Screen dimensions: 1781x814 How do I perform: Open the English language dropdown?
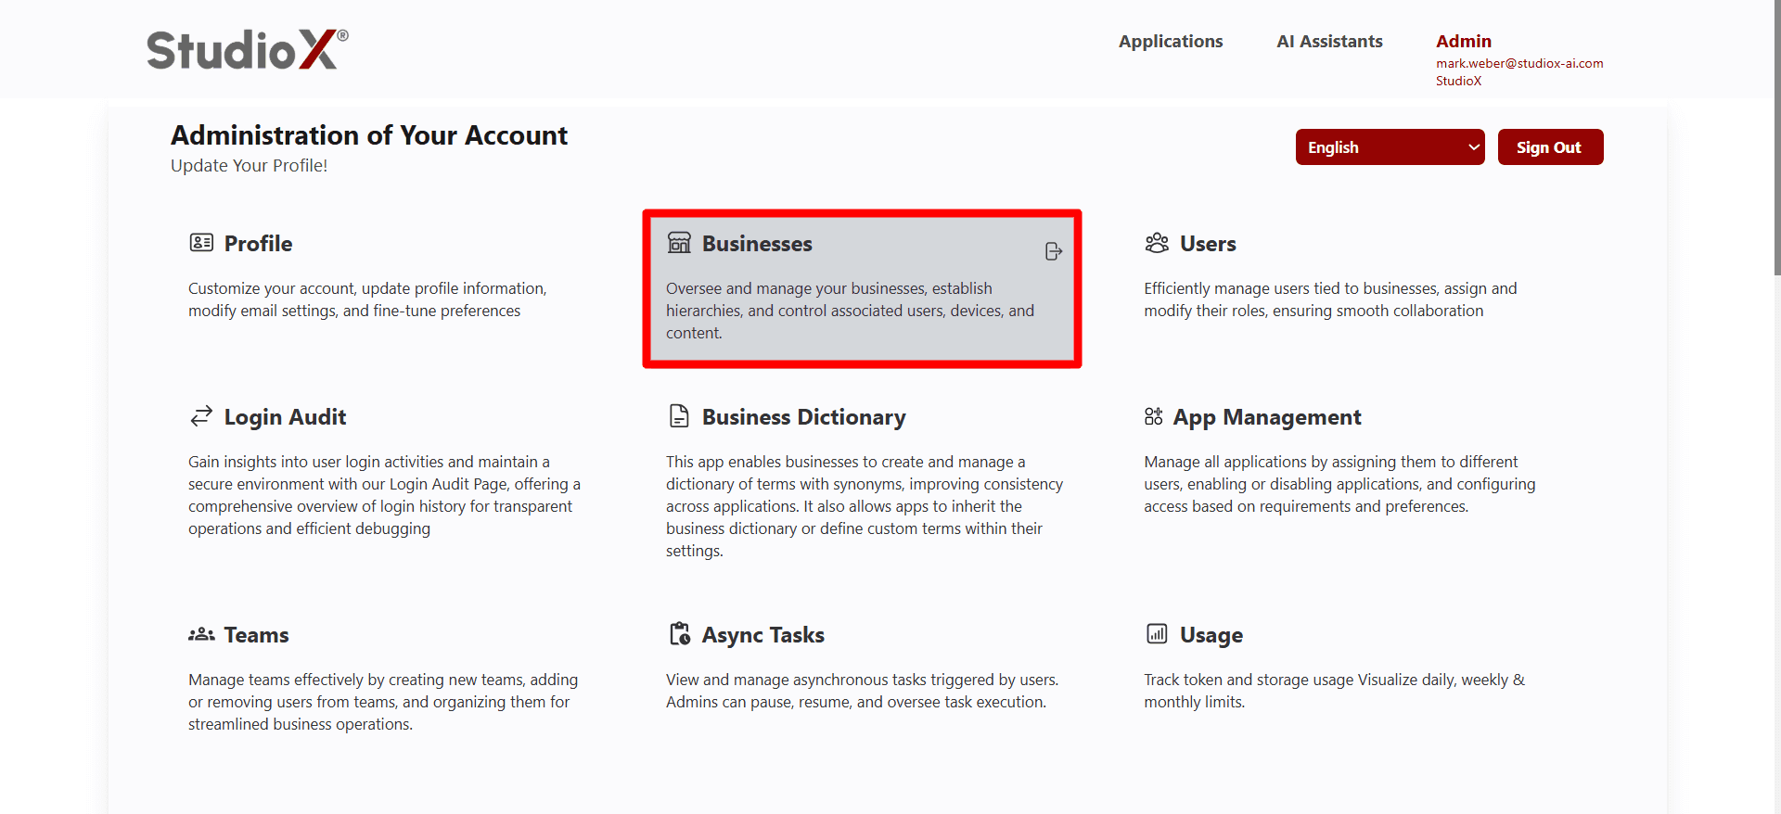(x=1390, y=147)
